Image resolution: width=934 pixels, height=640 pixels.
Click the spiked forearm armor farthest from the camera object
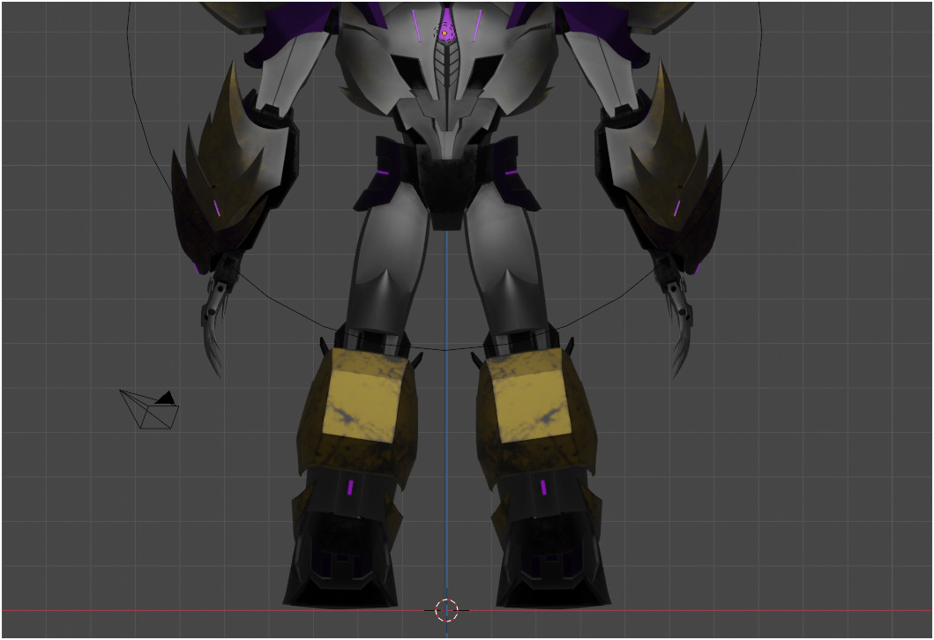(x=664, y=173)
